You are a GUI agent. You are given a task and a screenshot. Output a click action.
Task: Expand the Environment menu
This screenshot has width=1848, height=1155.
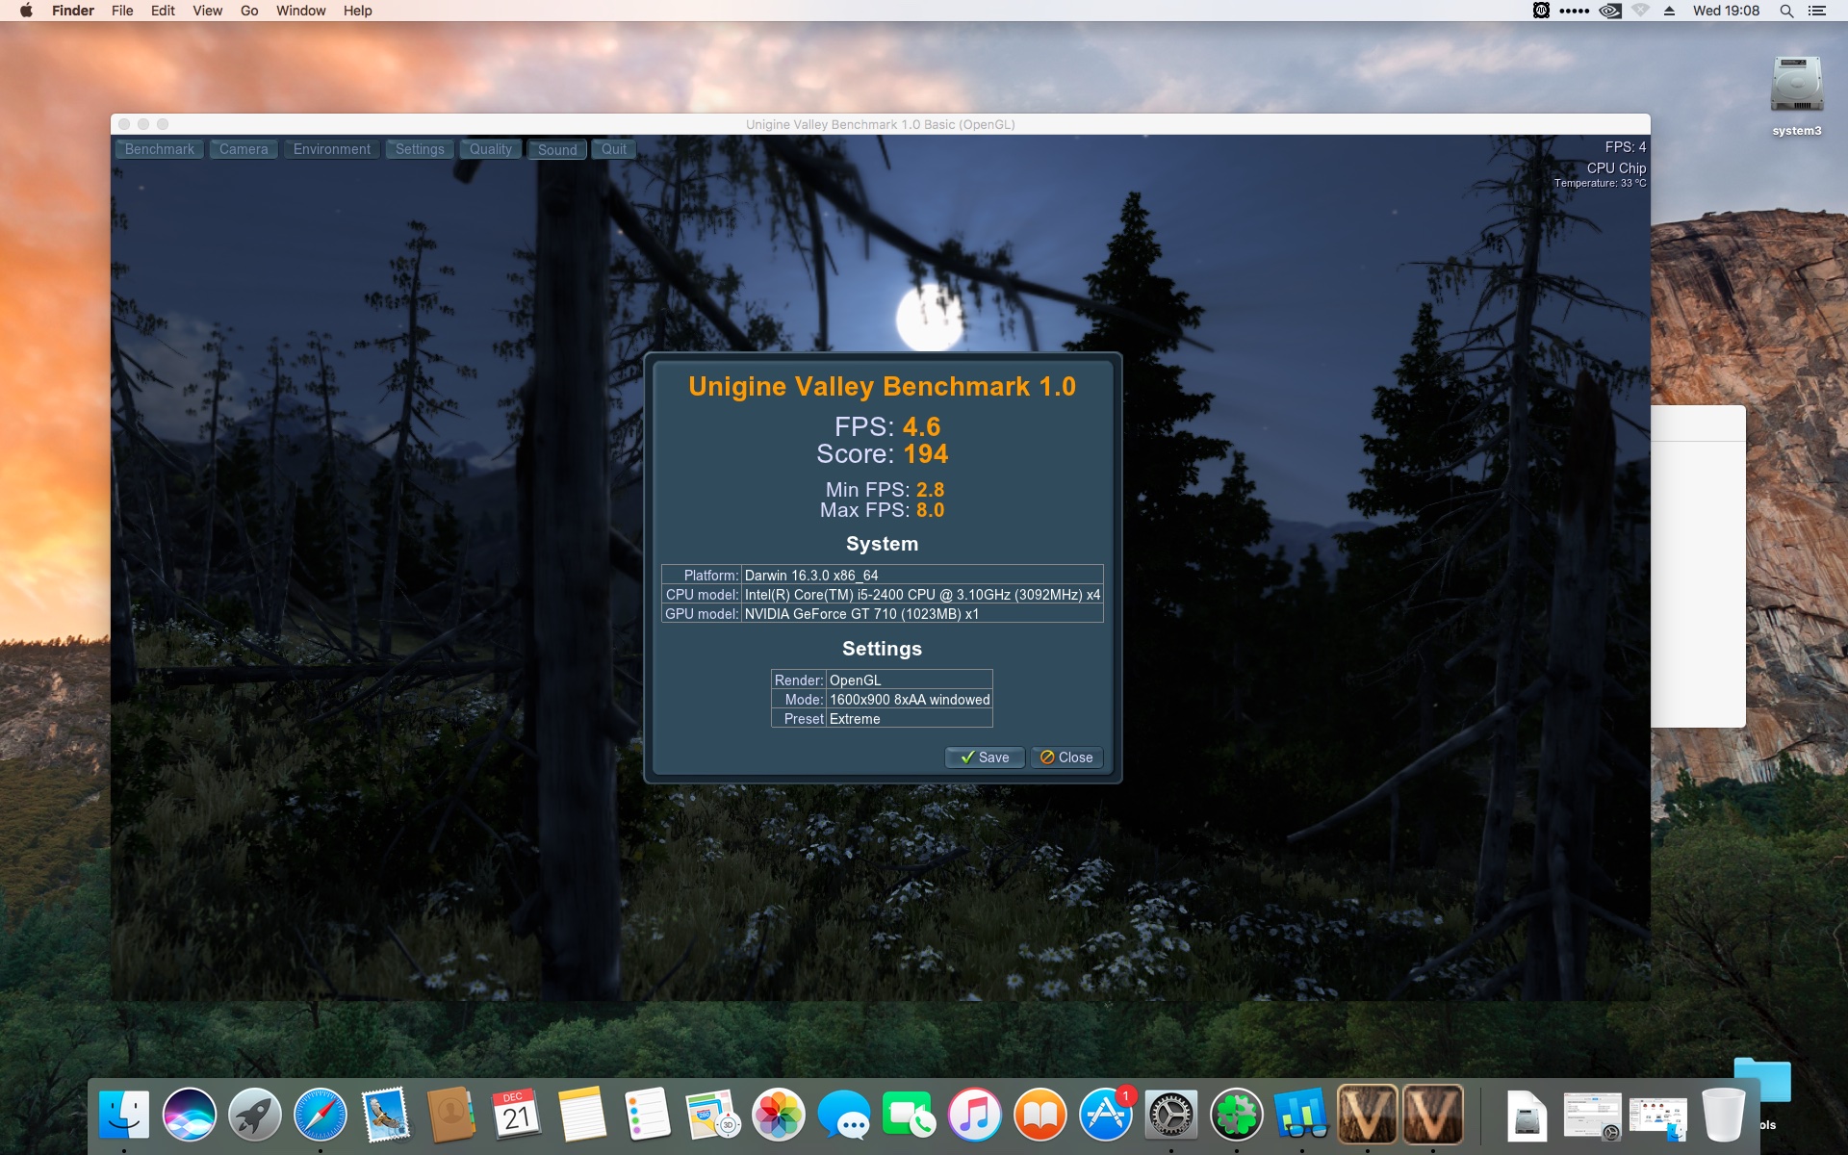click(331, 149)
